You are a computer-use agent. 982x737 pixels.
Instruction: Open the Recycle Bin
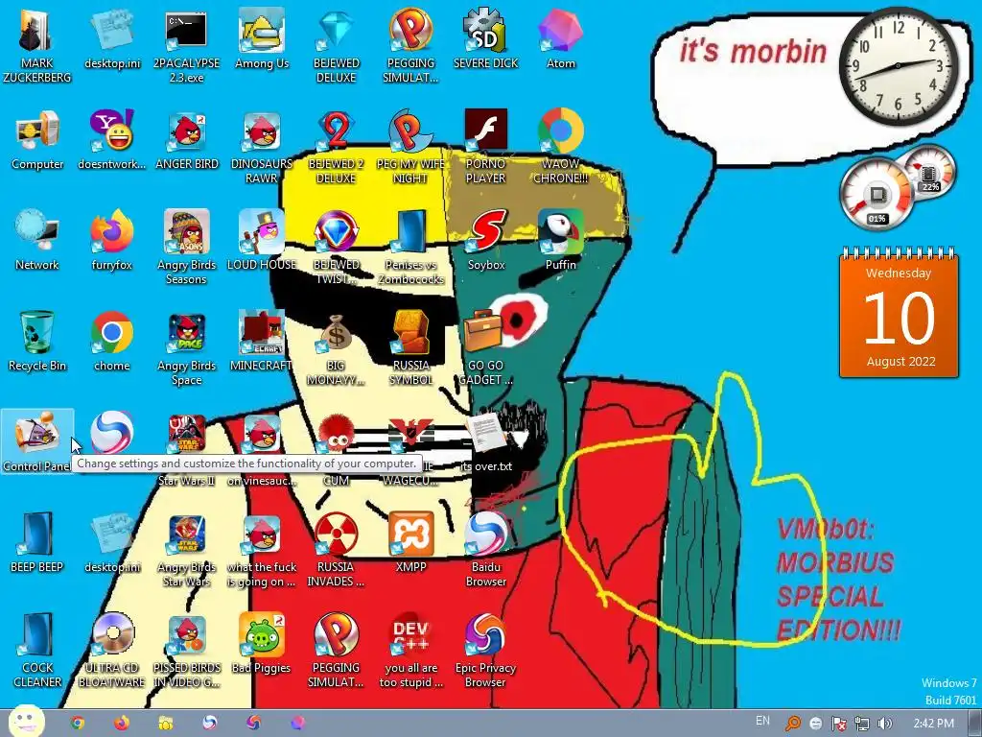(37, 341)
